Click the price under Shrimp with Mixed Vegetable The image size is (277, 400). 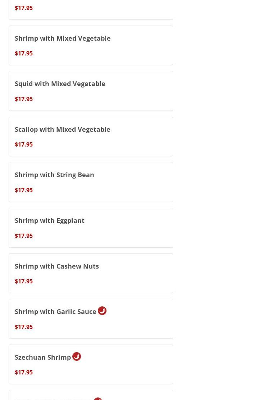(x=24, y=53)
